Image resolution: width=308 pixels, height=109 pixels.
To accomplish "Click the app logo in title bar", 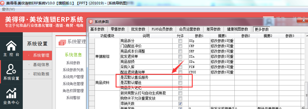I will (x=3, y=3).
